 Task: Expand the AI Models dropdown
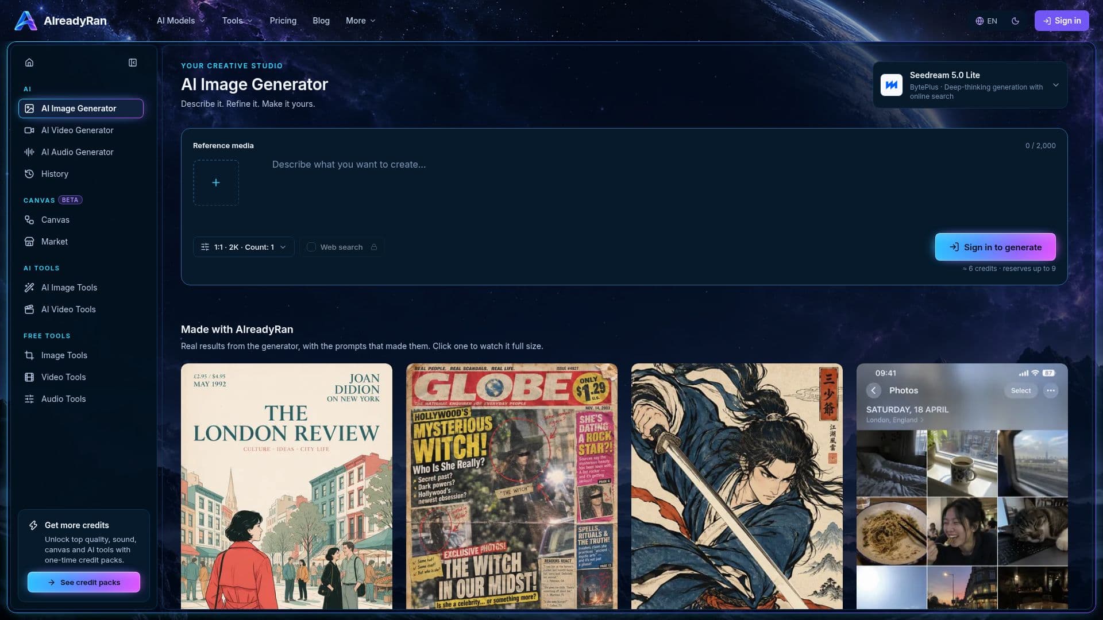click(x=180, y=21)
